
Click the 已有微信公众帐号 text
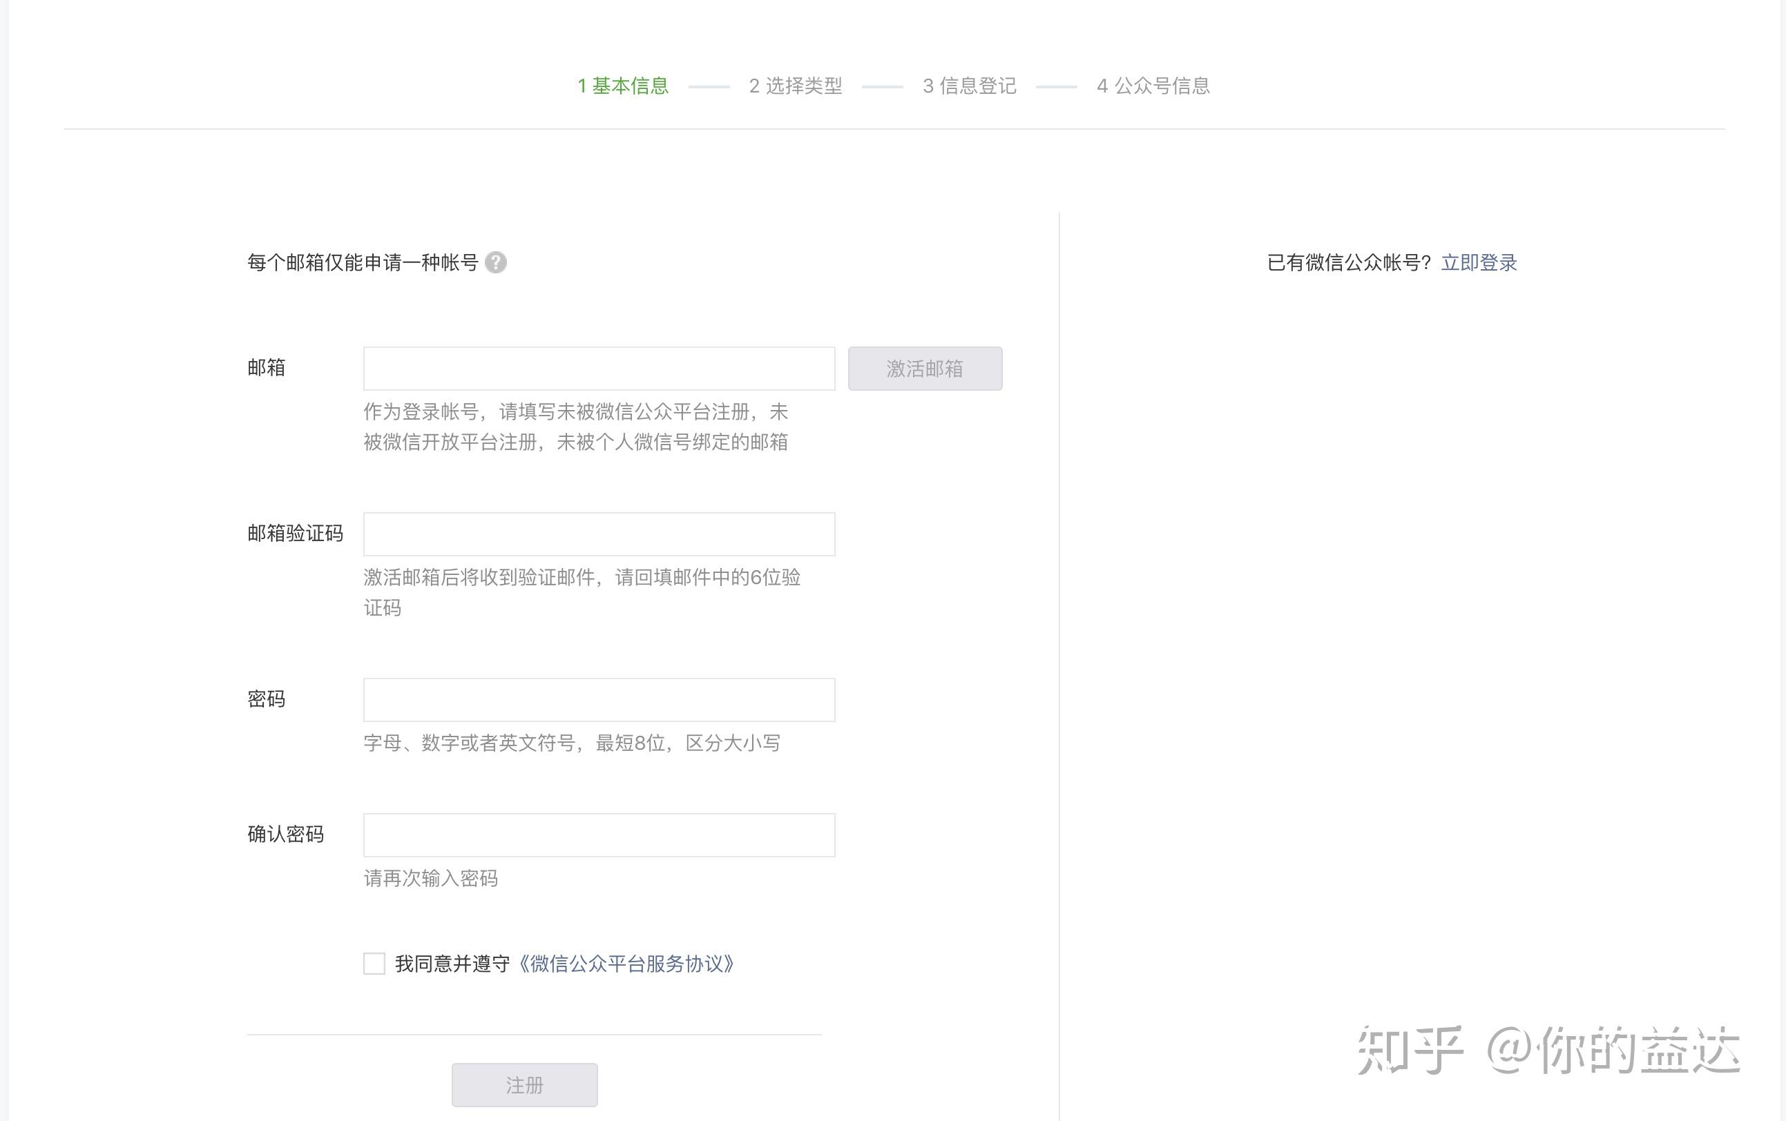pyautogui.click(x=1347, y=262)
